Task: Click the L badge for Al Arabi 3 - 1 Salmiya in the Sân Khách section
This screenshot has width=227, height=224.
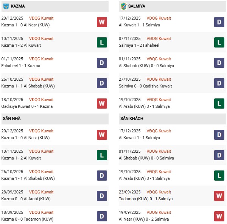Action: point(219,175)
